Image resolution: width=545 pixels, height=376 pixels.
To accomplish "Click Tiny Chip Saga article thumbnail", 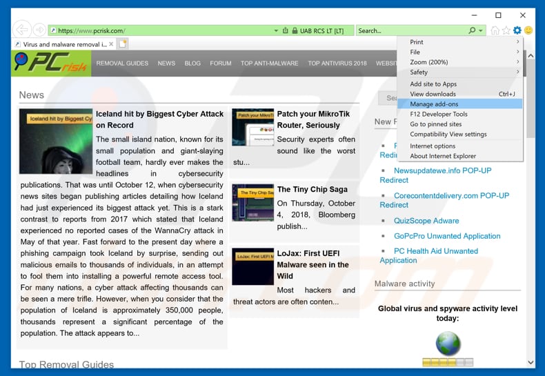I will [253, 203].
